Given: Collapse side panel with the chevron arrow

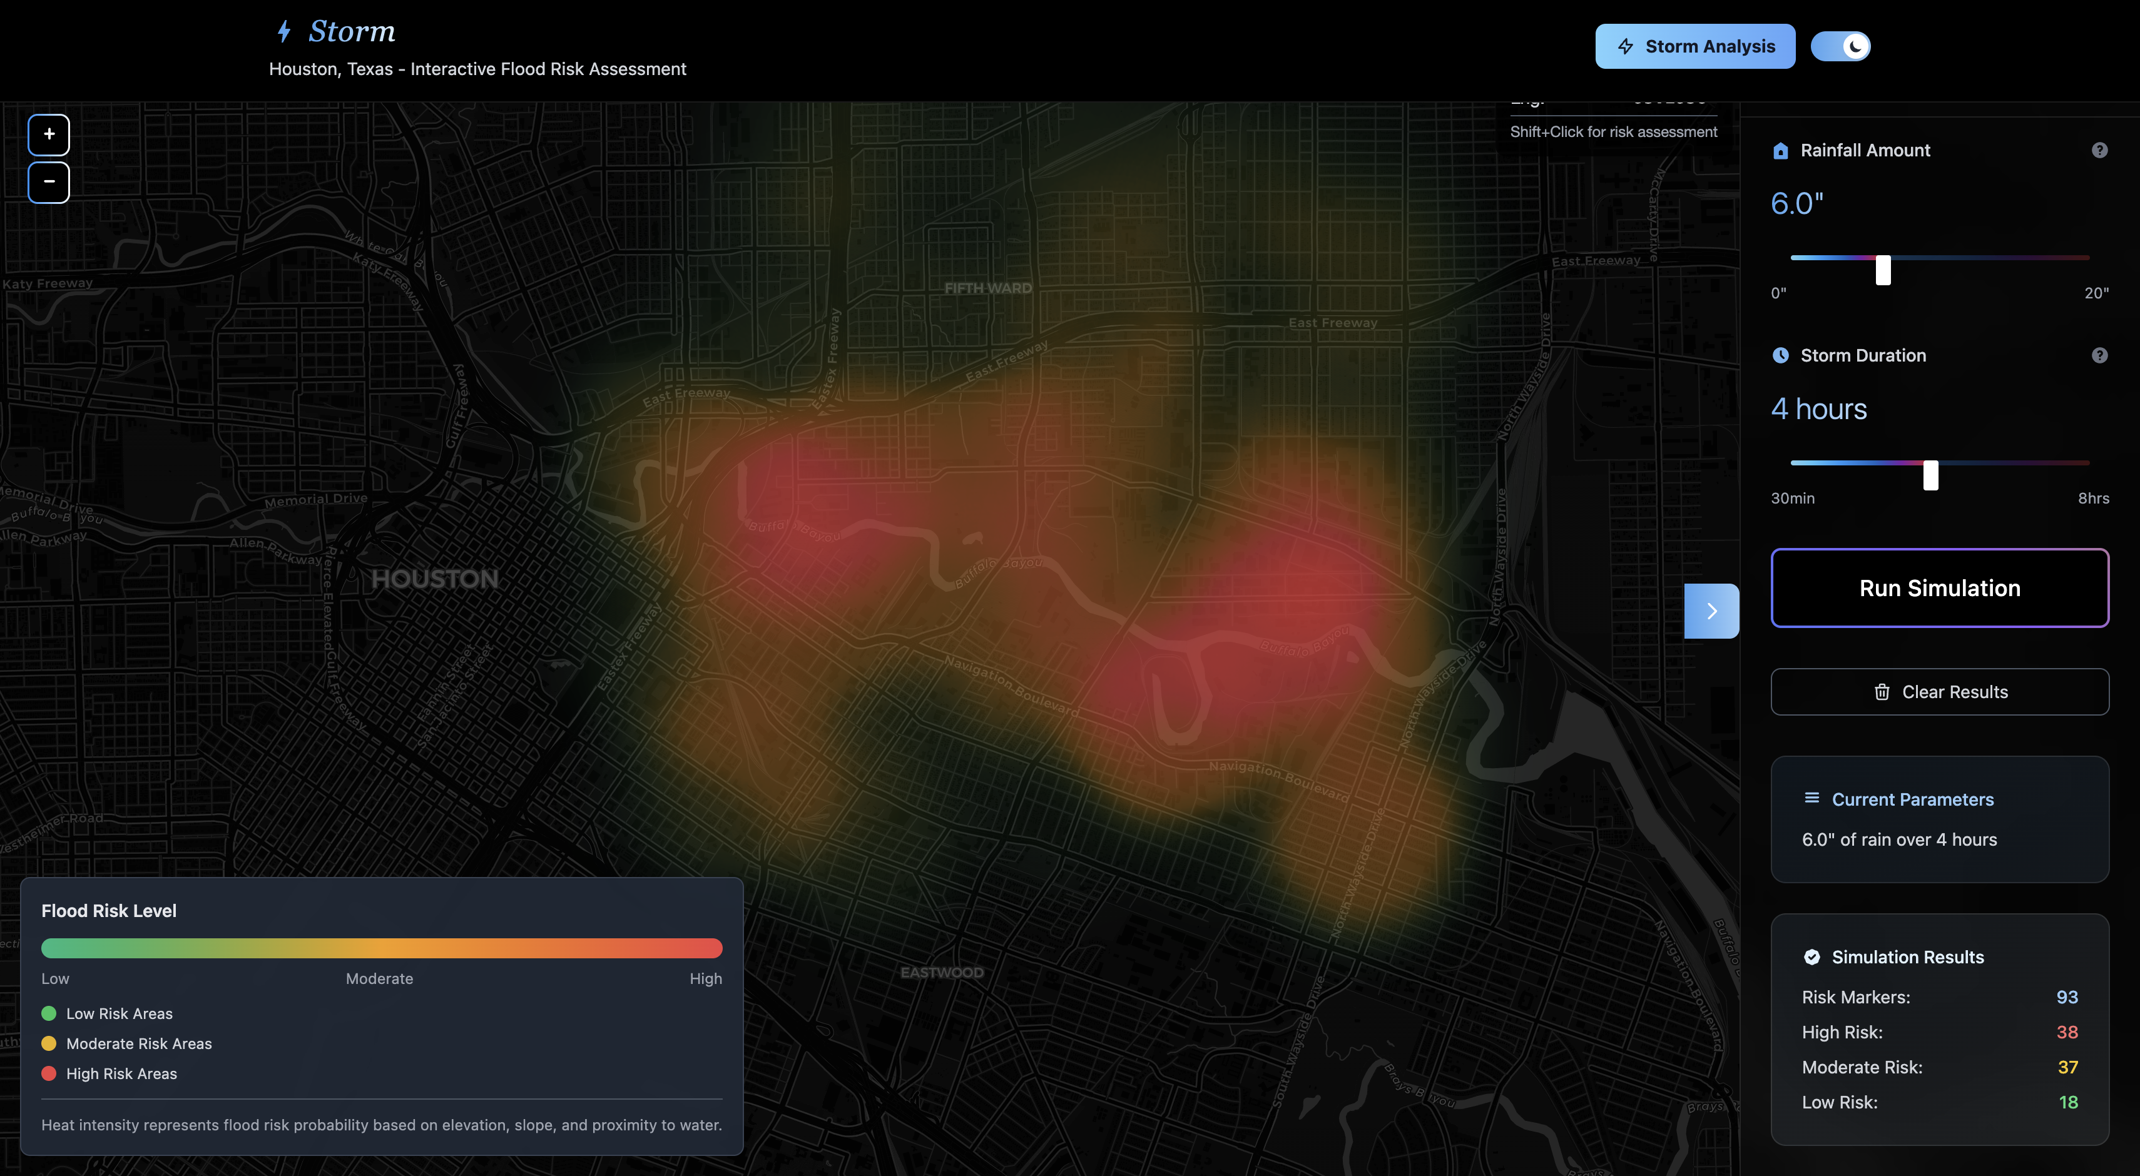Looking at the screenshot, I should [1711, 611].
